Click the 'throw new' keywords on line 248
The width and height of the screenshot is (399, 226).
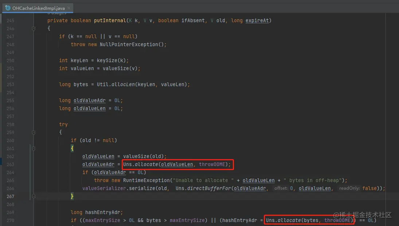click(84, 44)
